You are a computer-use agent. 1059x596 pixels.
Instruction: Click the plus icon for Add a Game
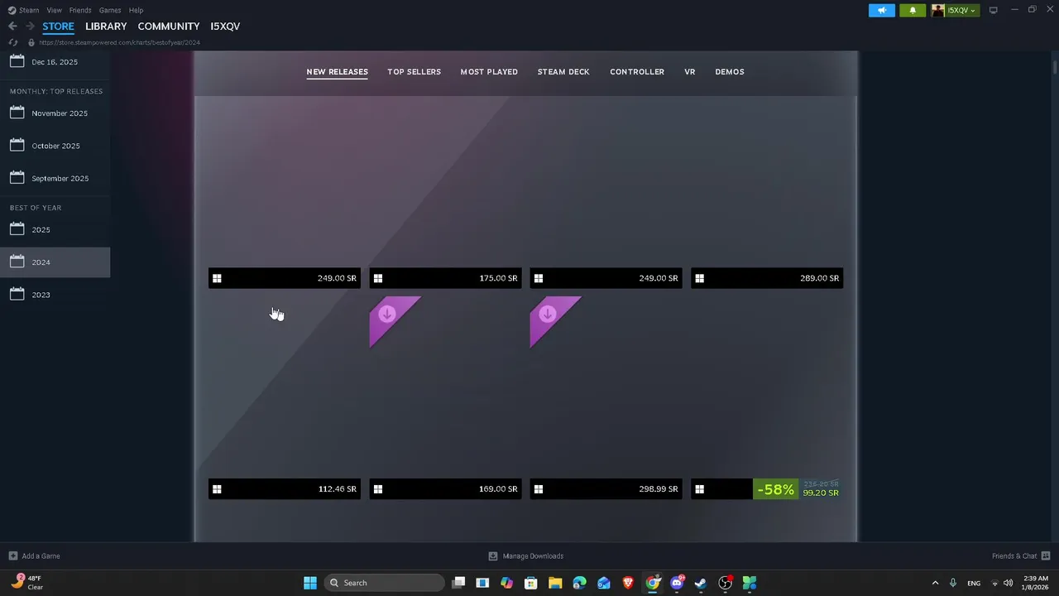[x=12, y=555]
